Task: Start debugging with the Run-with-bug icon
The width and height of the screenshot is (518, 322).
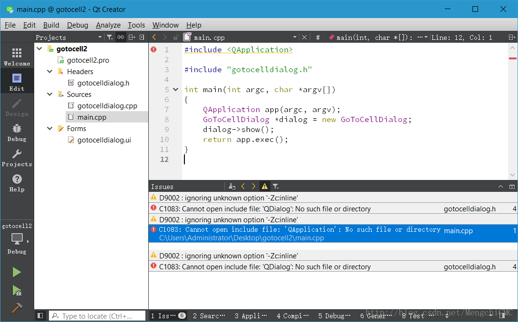Action: pyautogui.click(x=17, y=290)
